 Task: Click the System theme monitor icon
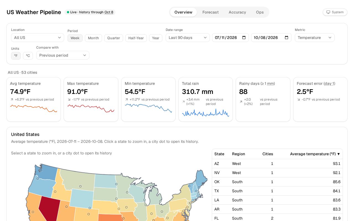tap(328, 12)
